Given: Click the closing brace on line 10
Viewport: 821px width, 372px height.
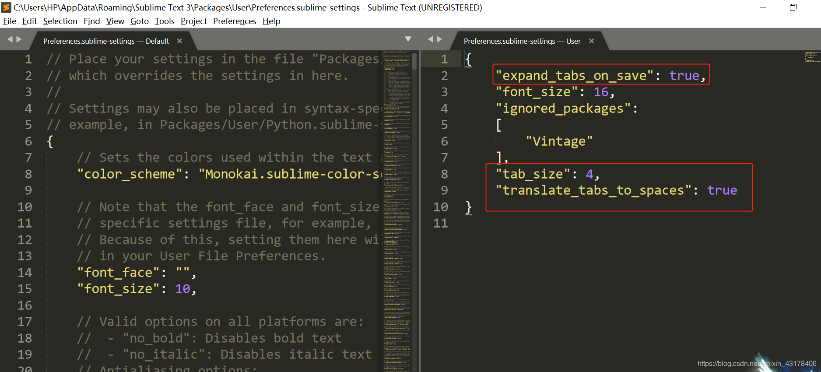Looking at the screenshot, I should (468, 207).
